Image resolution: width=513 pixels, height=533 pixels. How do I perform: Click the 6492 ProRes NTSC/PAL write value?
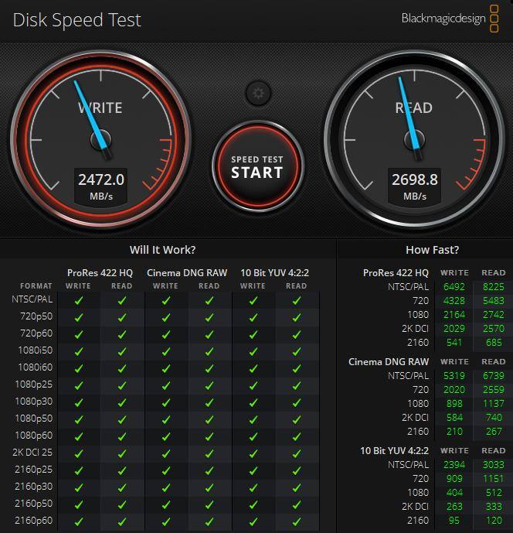click(454, 286)
